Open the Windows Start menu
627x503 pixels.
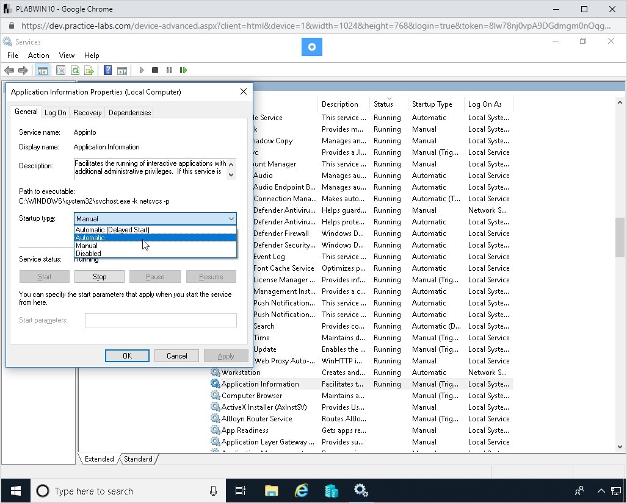(x=16, y=491)
